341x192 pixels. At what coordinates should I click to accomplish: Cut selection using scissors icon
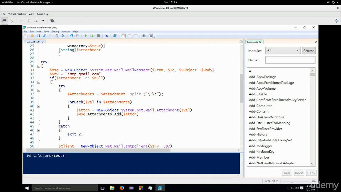44,36
